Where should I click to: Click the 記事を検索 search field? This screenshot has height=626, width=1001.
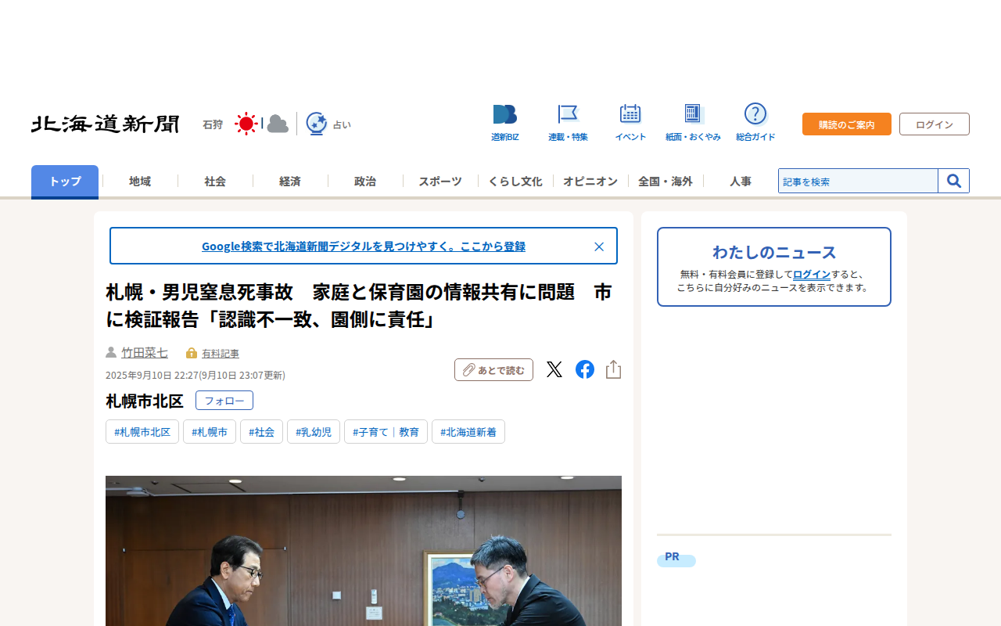pos(858,181)
